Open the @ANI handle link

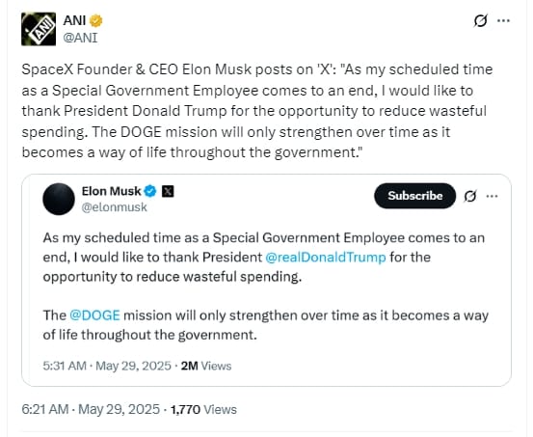pyautogui.click(x=80, y=38)
